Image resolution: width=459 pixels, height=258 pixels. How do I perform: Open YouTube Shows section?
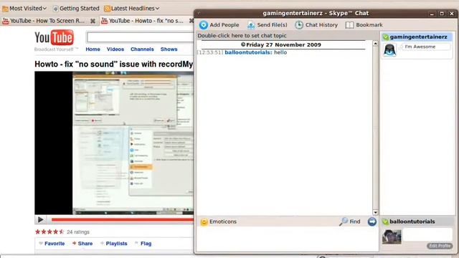tap(169, 49)
